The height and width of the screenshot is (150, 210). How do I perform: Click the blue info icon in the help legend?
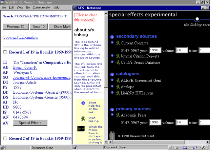click(83, 103)
